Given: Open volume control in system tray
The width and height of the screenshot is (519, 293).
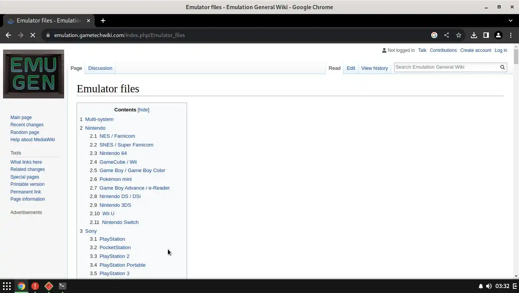Looking at the screenshot, I should (489, 286).
